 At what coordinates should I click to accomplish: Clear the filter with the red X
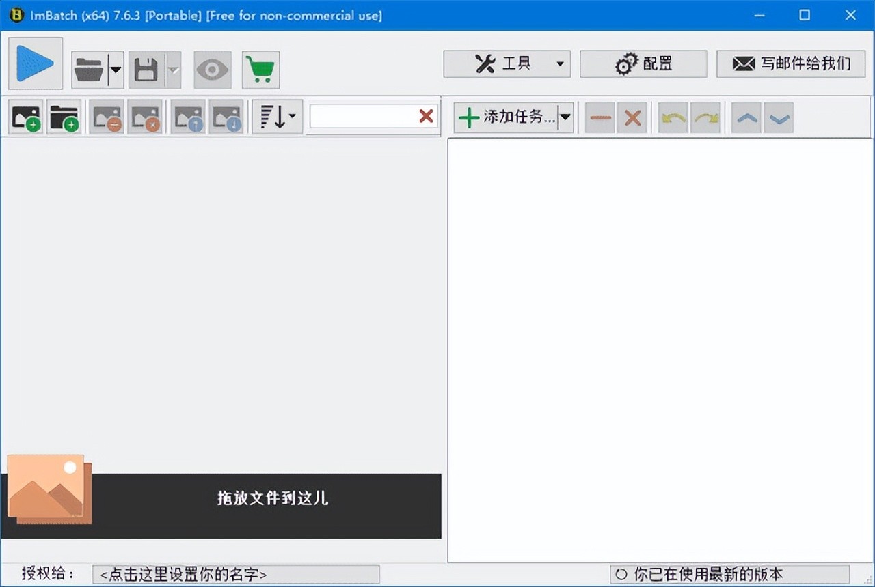426,116
